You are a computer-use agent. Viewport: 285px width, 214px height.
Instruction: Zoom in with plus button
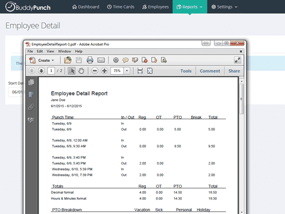(x=104, y=71)
